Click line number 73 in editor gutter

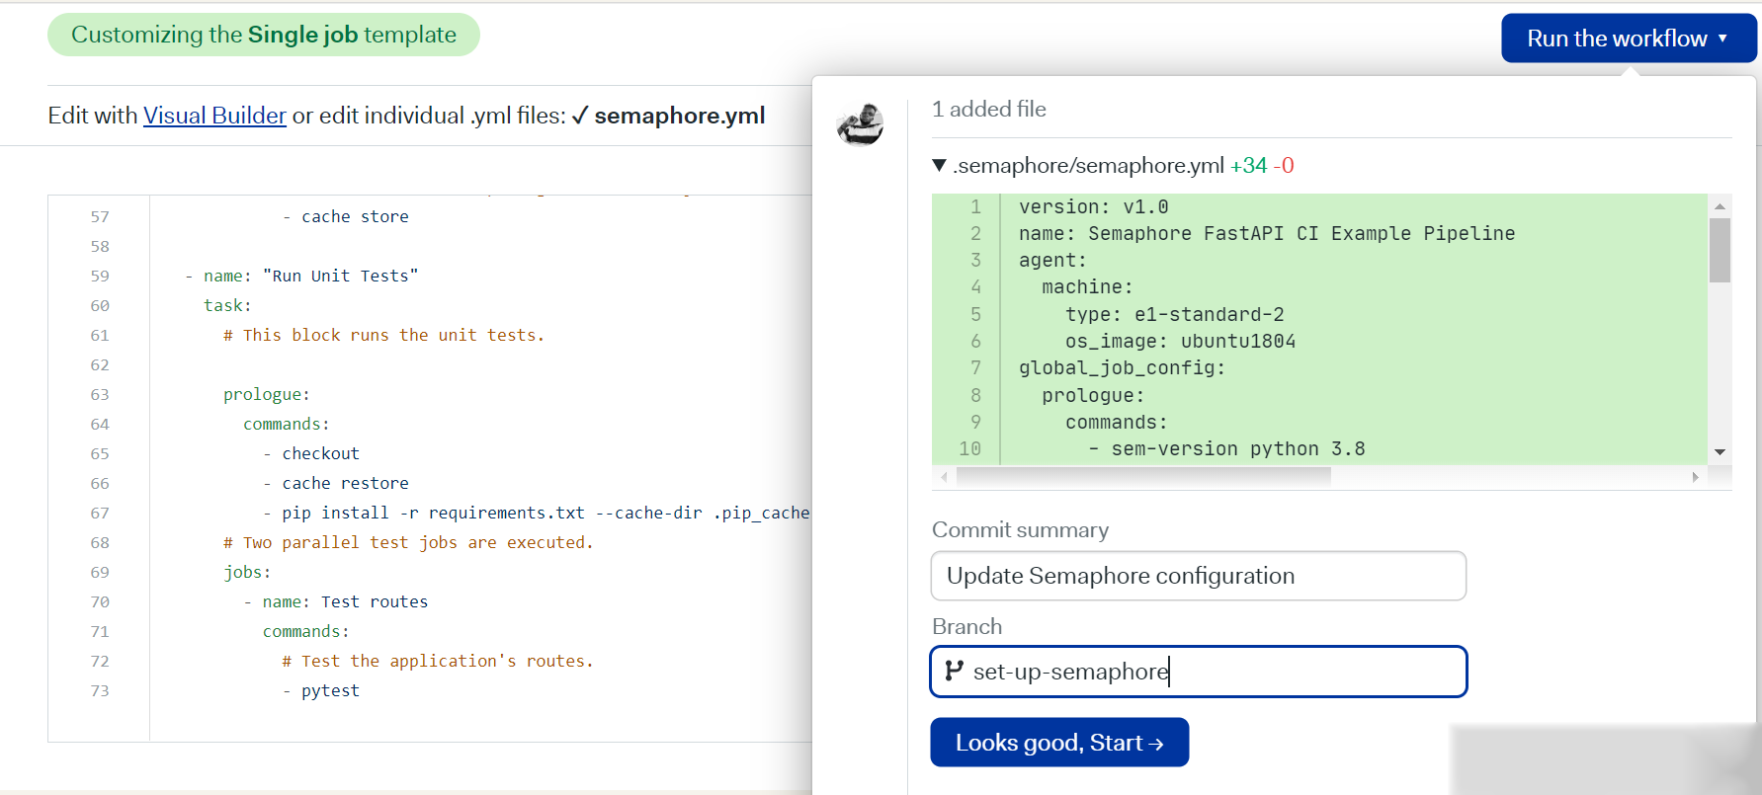point(100,691)
